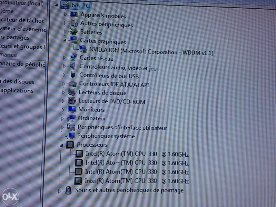The width and height of the screenshot is (276, 207).
Task: Open the performance entry in left pane
Action: 8,55
